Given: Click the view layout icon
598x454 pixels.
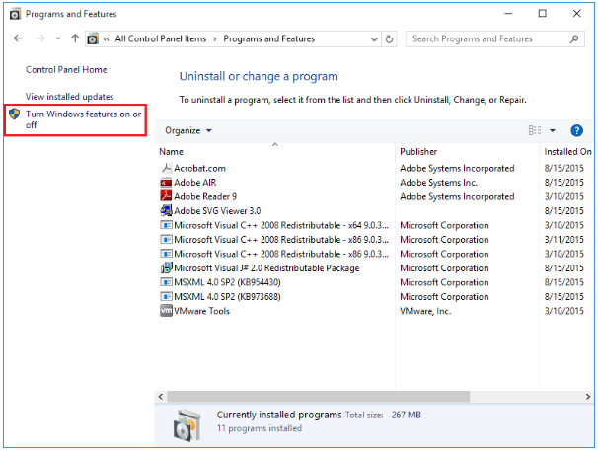Looking at the screenshot, I should click(534, 130).
